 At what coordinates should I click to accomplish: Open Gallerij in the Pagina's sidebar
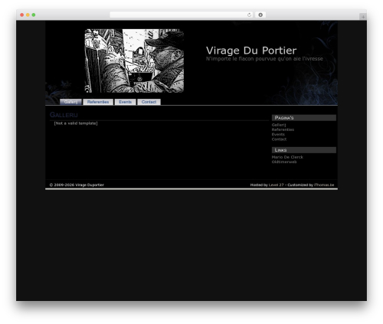pyautogui.click(x=279, y=125)
